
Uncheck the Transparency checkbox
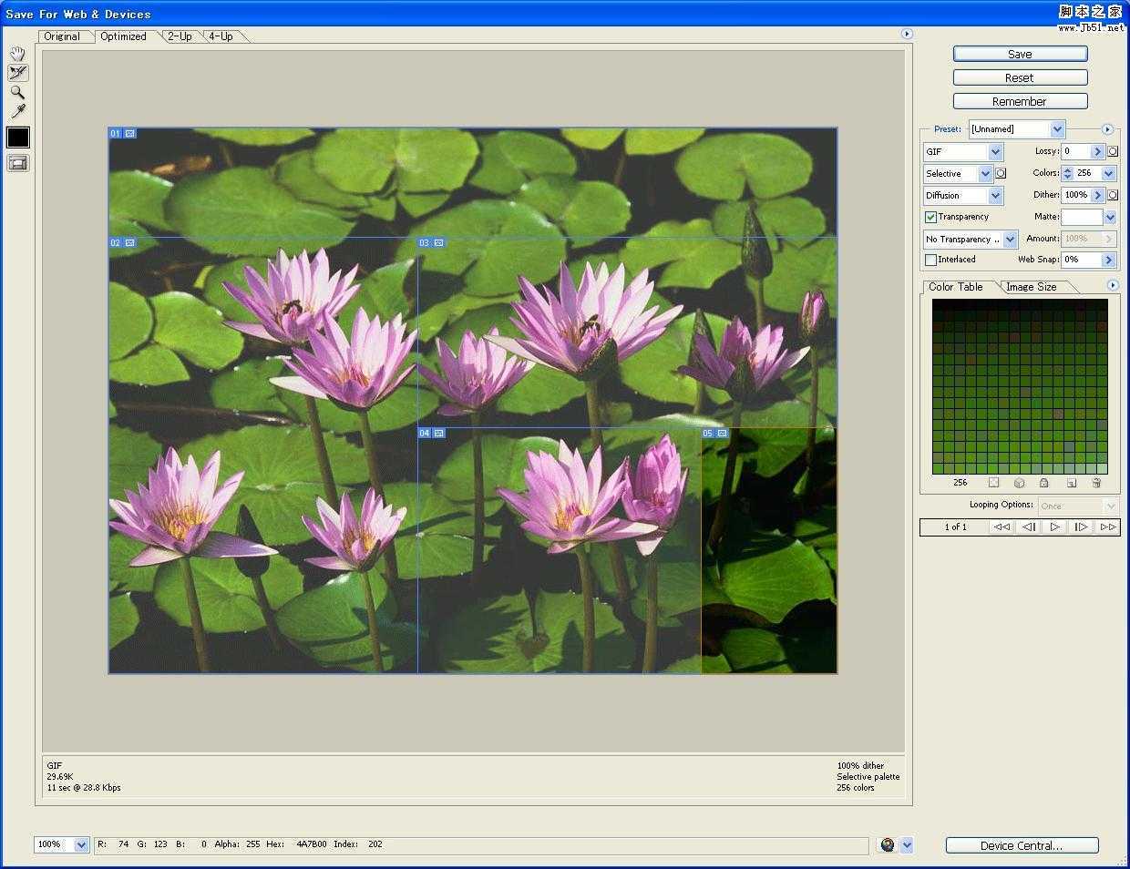click(x=930, y=217)
